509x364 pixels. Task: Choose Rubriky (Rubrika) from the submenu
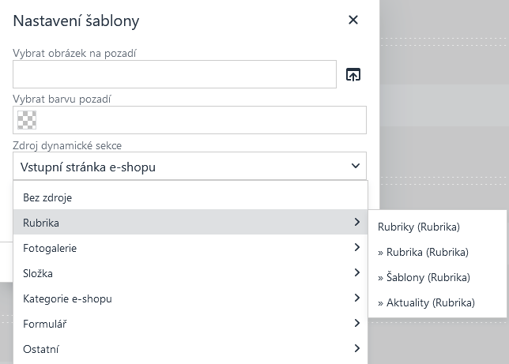coord(419,227)
